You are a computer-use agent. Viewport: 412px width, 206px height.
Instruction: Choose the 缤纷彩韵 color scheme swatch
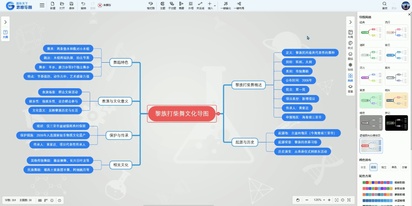tap(377, 183)
